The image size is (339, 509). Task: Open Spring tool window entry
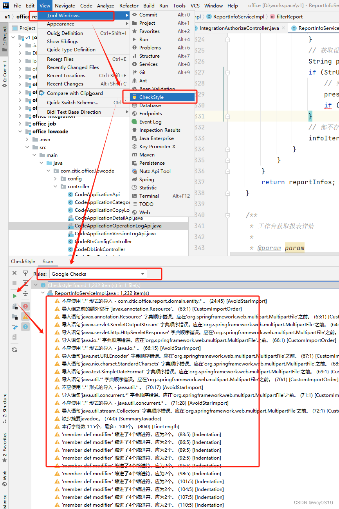(162, 180)
